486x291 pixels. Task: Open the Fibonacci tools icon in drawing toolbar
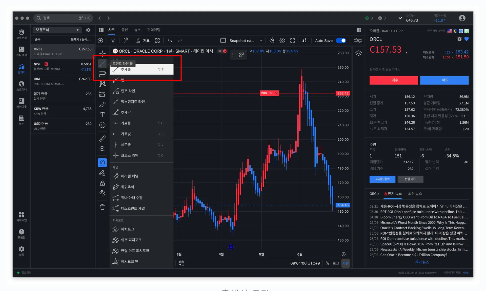102,74
